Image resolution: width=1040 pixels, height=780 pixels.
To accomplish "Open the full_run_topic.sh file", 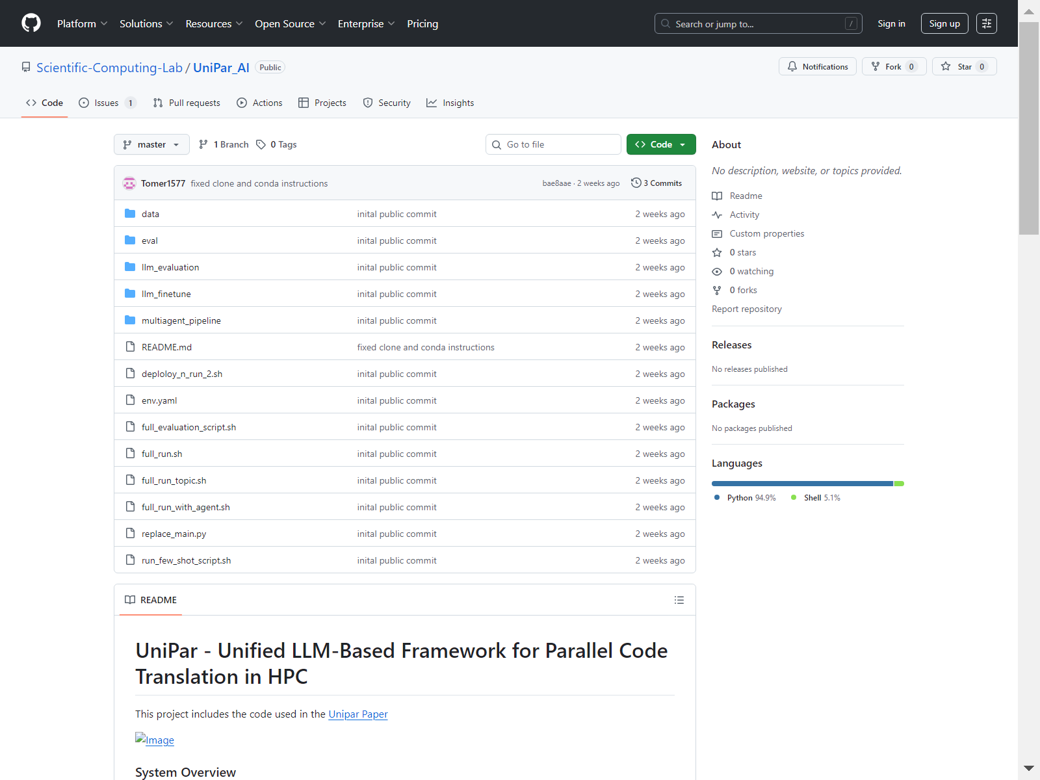I will click(x=174, y=480).
